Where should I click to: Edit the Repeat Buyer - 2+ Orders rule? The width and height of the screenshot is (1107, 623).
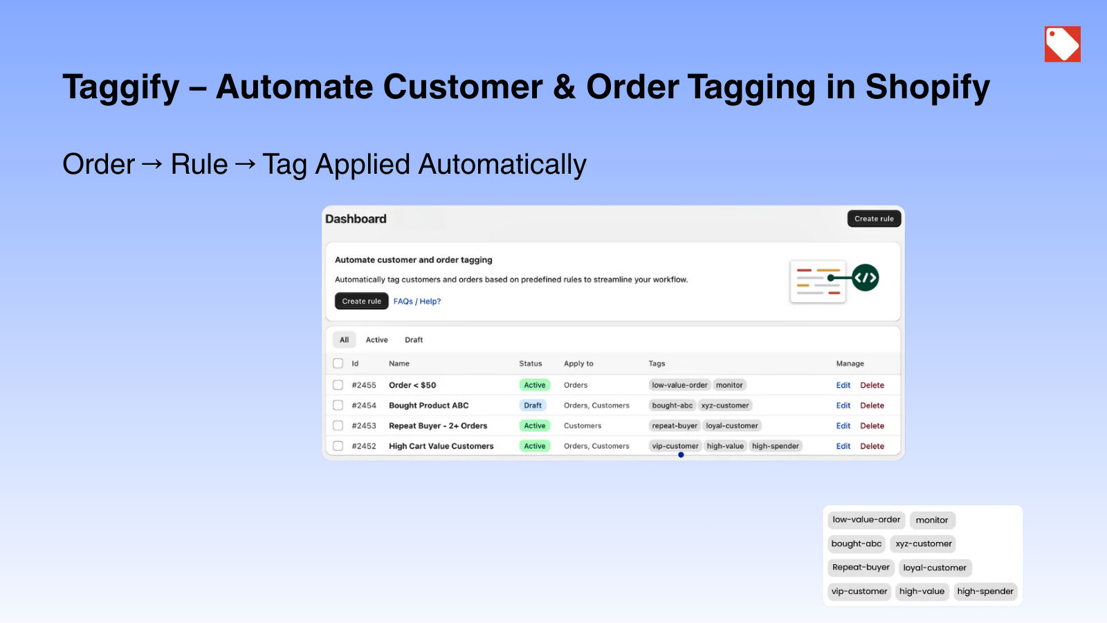[x=843, y=425]
